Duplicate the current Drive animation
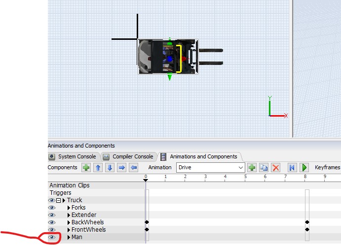The image size is (341, 245). pos(264,168)
